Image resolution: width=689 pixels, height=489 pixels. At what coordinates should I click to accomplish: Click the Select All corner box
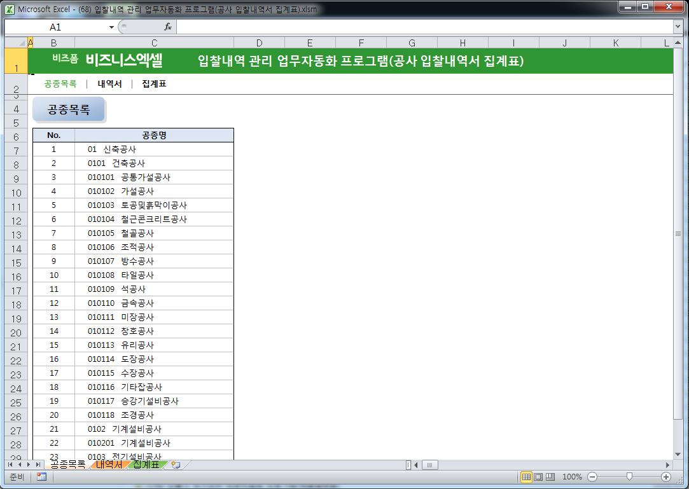point(16,43)
